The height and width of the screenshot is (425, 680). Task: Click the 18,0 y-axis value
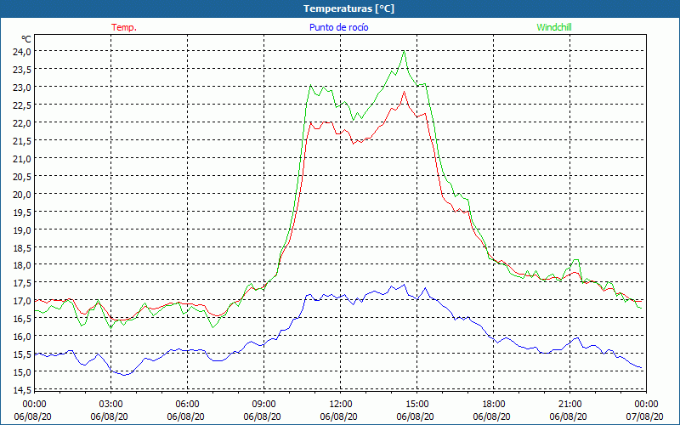pyautogui.click(x=22, y=265)
